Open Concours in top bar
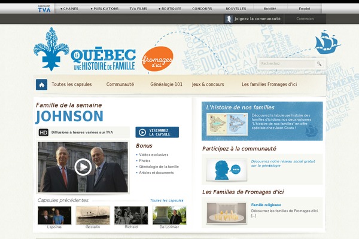Viewport: 359px width, 239px height. (x=202, y=9)
